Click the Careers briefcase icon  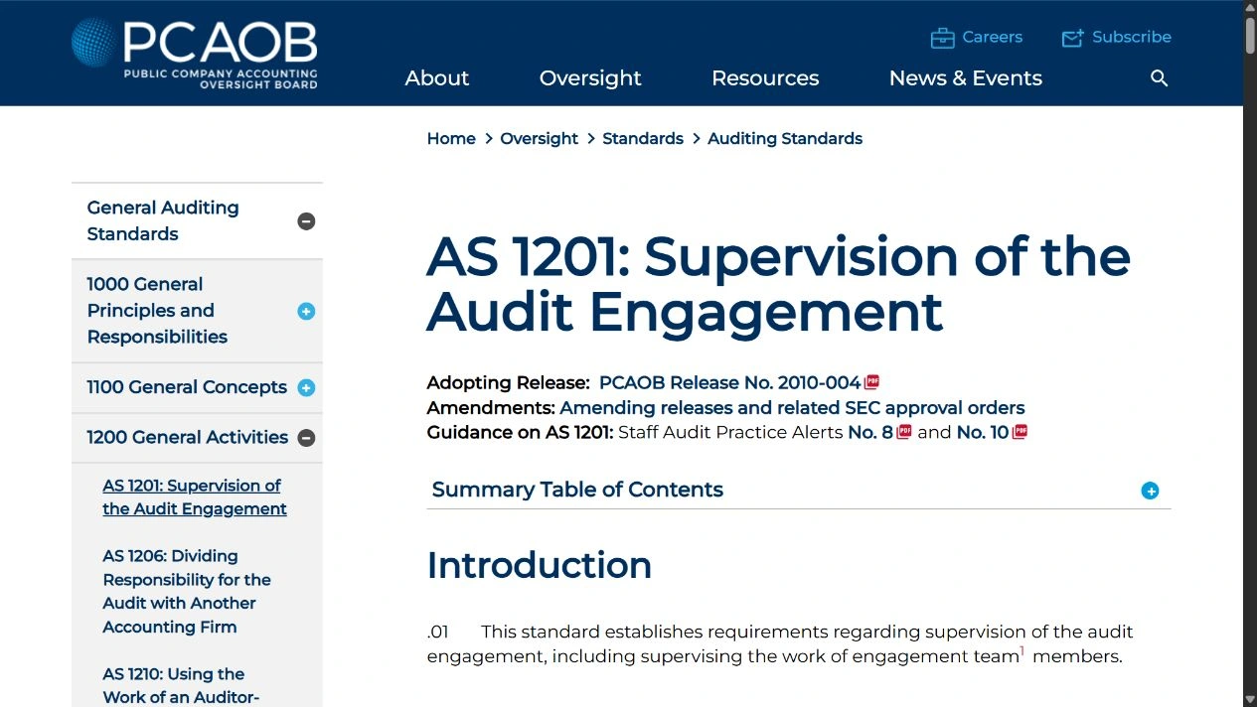click(942, 38)
